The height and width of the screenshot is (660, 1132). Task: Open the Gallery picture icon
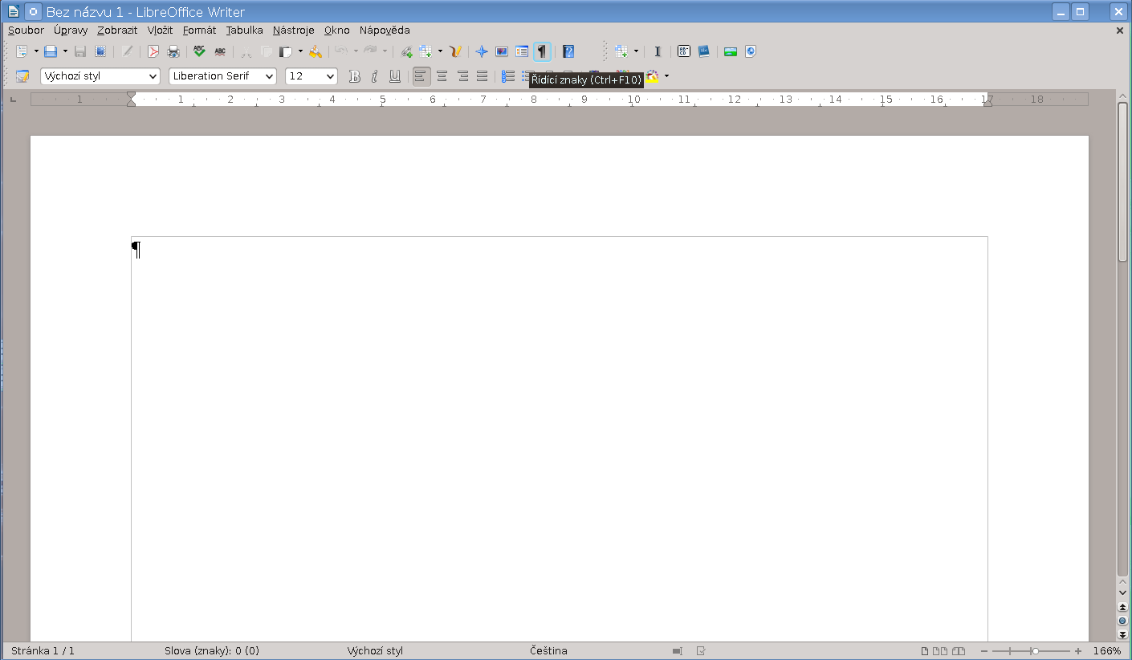click(x=502, y=51)
